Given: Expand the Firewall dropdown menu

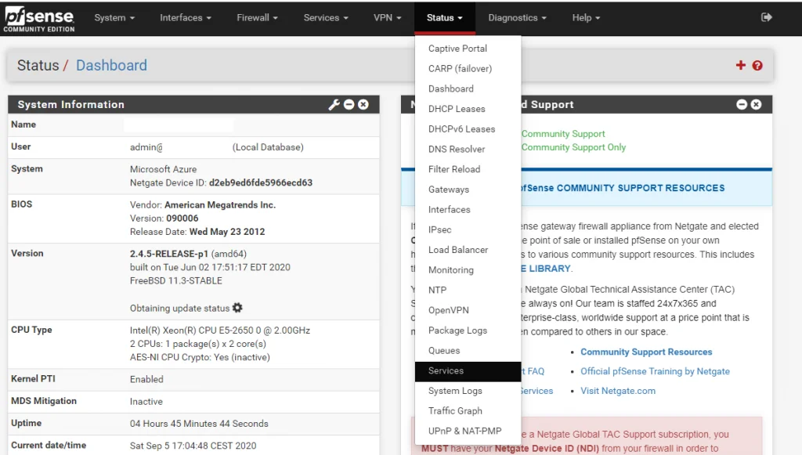Looking at the screenshot, I should tap(257, 18).
